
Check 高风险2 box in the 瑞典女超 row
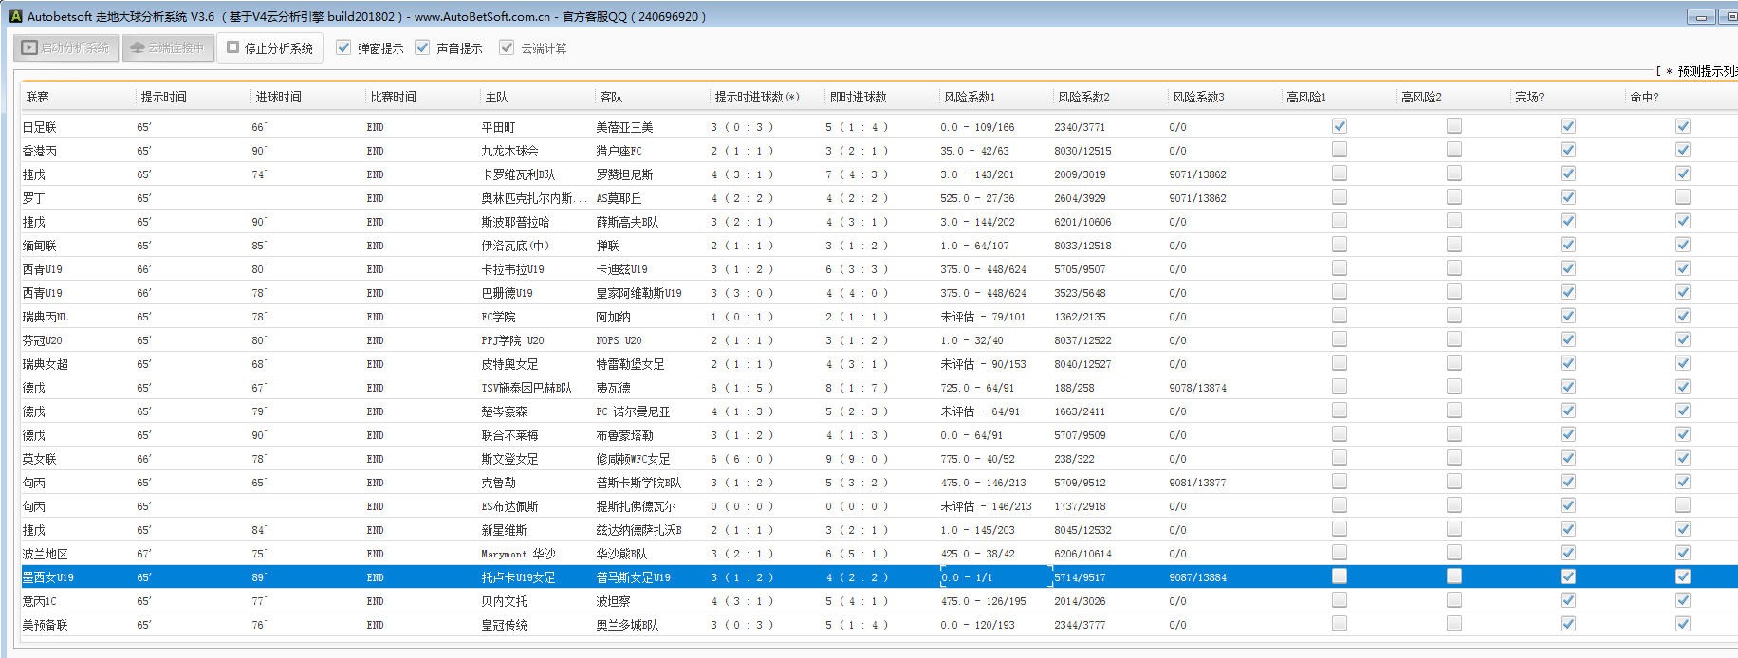pos(1453,363)
